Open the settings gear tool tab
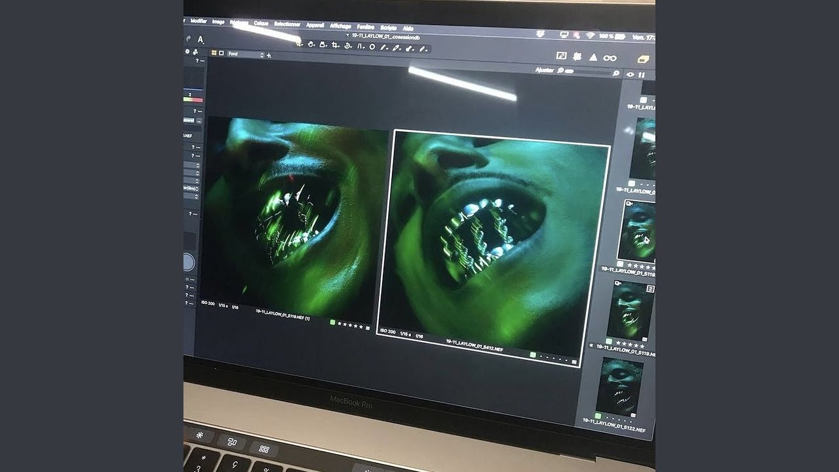Image resolution: width=839 pixels, height=472 pixels. point(187,51)
